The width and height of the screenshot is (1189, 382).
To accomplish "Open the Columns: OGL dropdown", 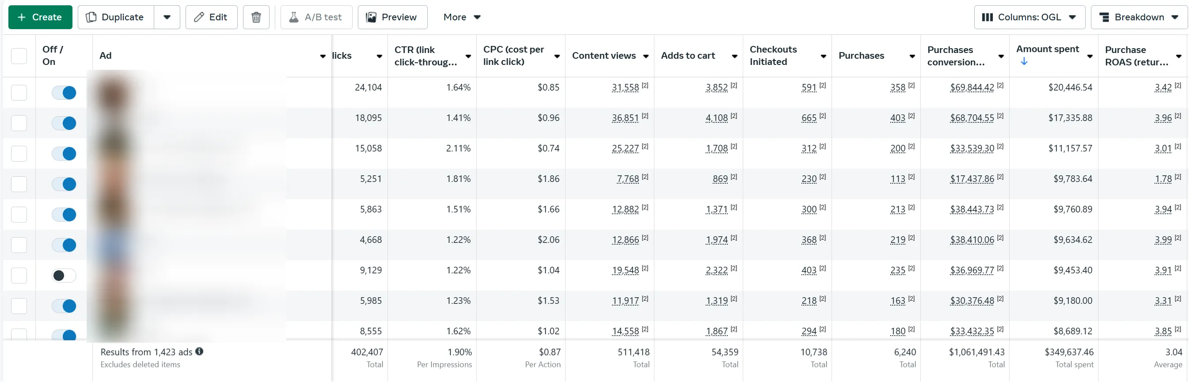I will pos(1029,17).
